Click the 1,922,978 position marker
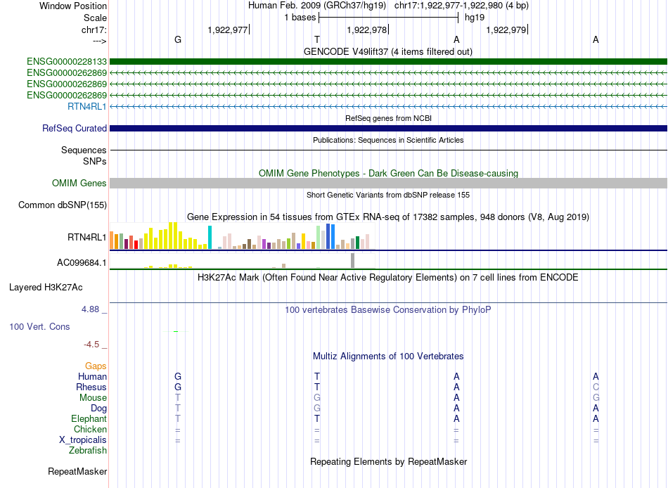The height and width of the screenshot is (488, 668). click(368, 30)
